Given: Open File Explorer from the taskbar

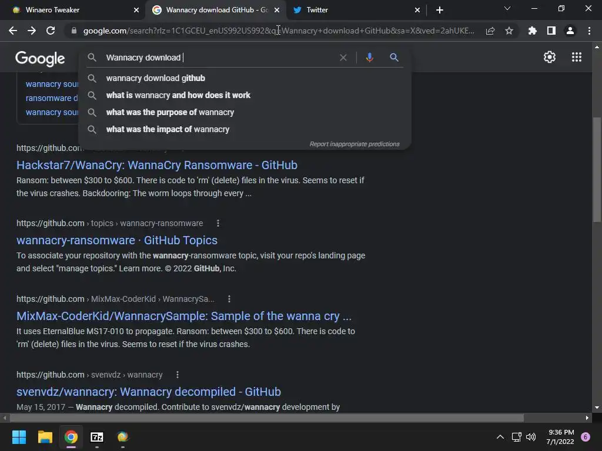Looking at the screenshot, I should [x=45, y=437].
